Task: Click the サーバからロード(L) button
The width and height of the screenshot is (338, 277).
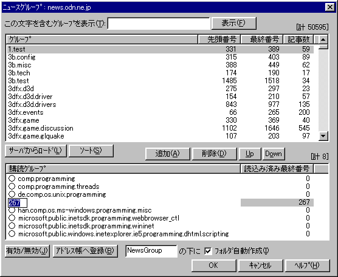Action: (36, 151)
